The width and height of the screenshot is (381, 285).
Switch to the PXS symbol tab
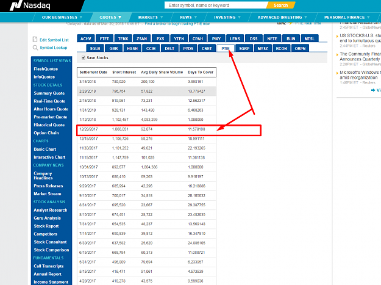tap(160, 38)
